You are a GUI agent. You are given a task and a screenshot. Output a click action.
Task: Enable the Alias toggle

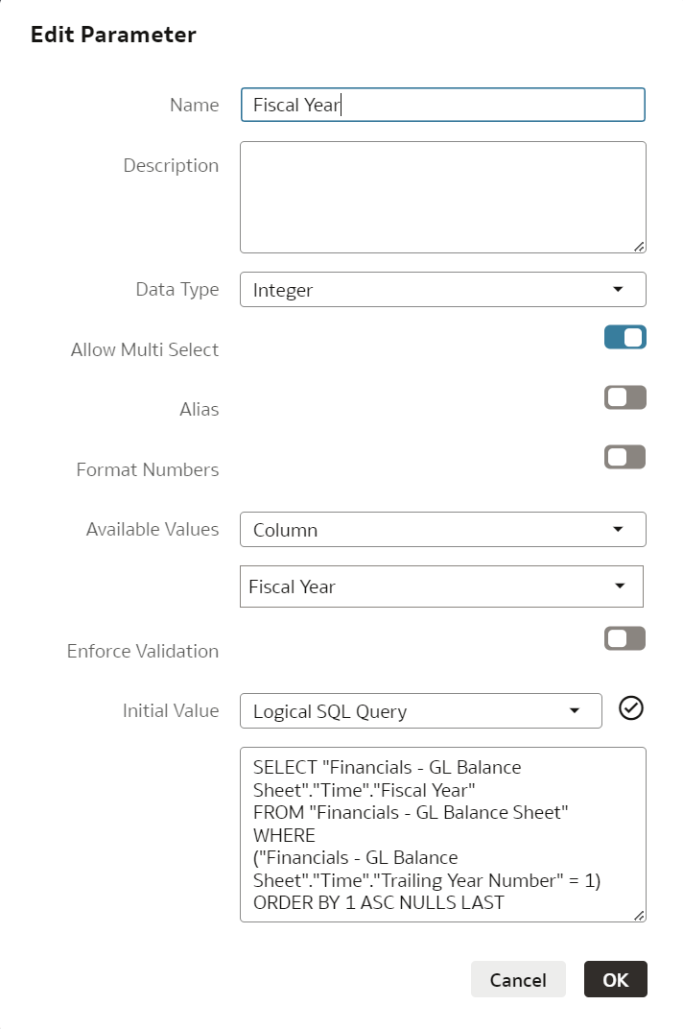625,397
